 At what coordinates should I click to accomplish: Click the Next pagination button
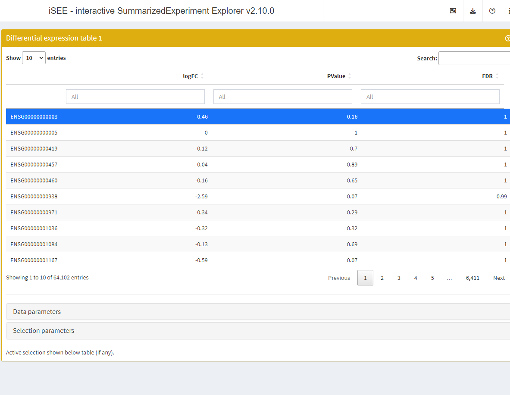coord(499,278)
